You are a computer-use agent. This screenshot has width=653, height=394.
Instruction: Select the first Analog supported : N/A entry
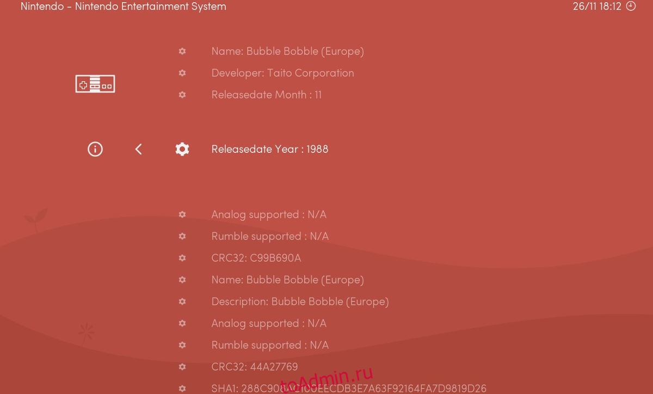point(269,214)
